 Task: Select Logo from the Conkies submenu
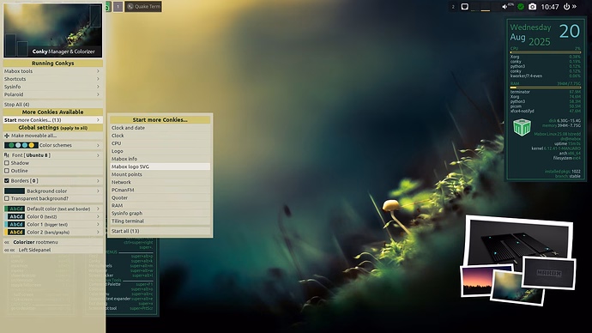point(160,151)
